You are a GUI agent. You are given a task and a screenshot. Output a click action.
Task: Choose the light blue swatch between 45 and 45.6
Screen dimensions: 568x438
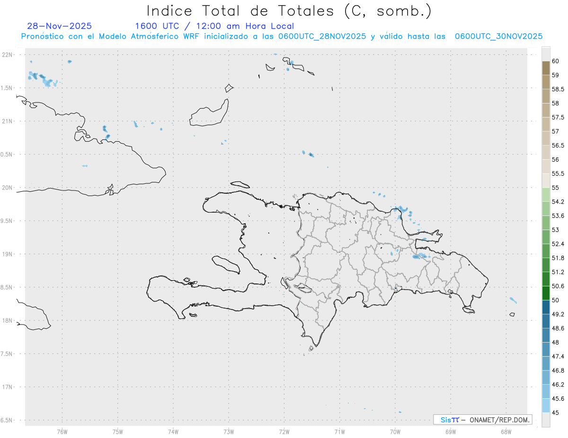[546, 405]
